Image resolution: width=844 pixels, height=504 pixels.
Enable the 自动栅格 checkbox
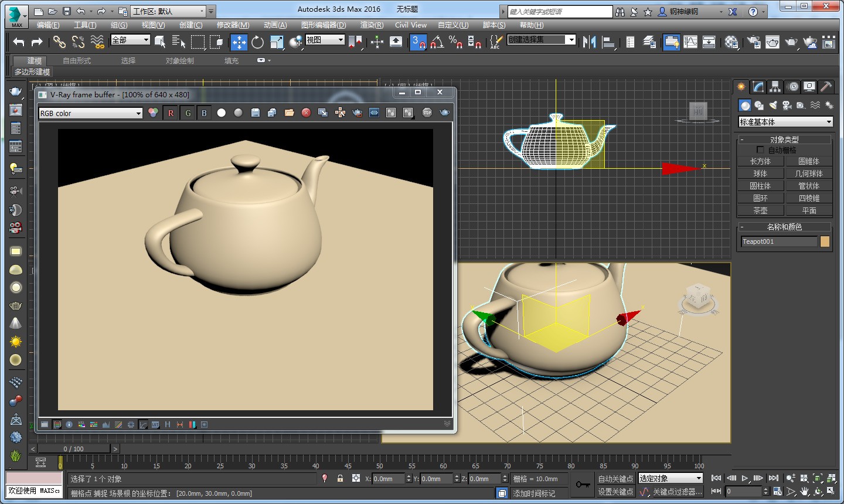(x=760, y=150)
